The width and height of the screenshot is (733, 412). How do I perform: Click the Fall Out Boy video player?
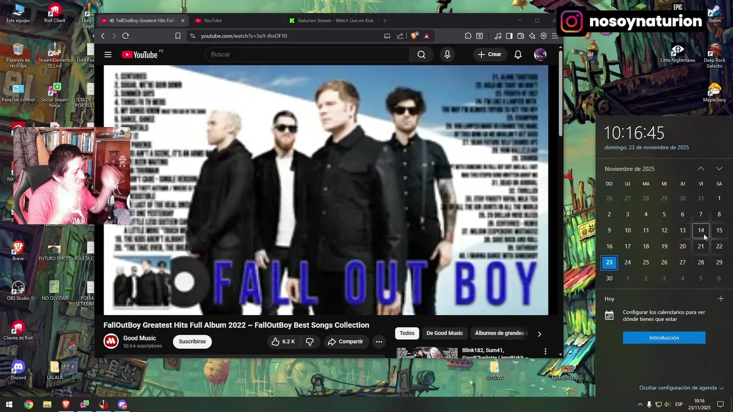pyautogui.click(x=326, y=190)
